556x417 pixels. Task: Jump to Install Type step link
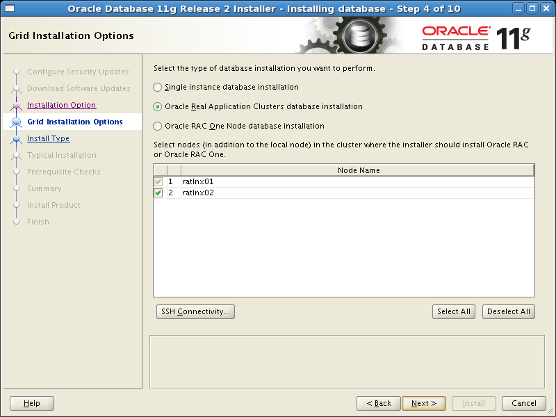48,138
